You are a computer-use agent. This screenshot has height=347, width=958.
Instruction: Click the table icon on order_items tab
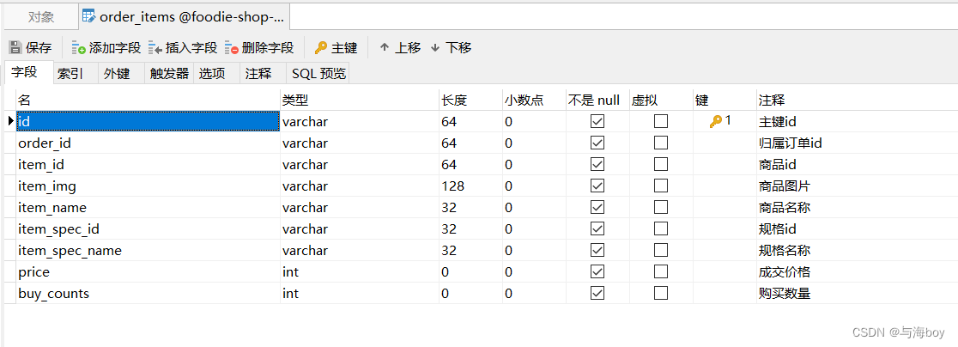(x=89, y=16)
